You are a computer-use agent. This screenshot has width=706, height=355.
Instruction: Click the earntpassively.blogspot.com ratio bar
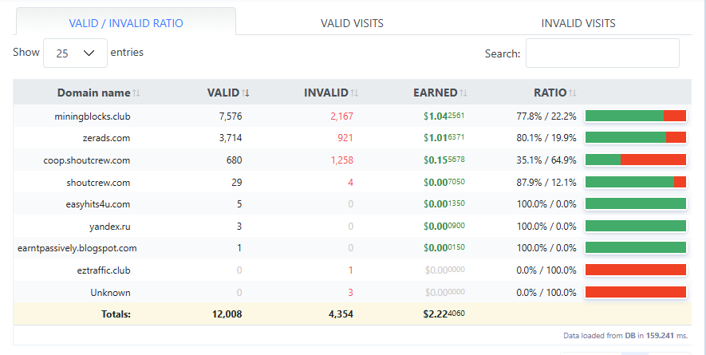(635, 247)
